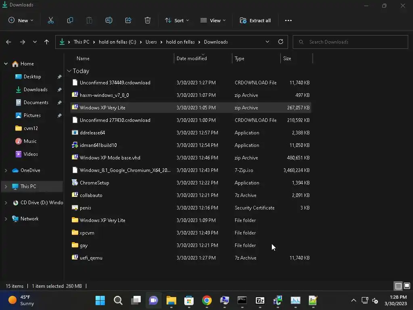
Task: Click Extract all button
Action: click(255, 20)
